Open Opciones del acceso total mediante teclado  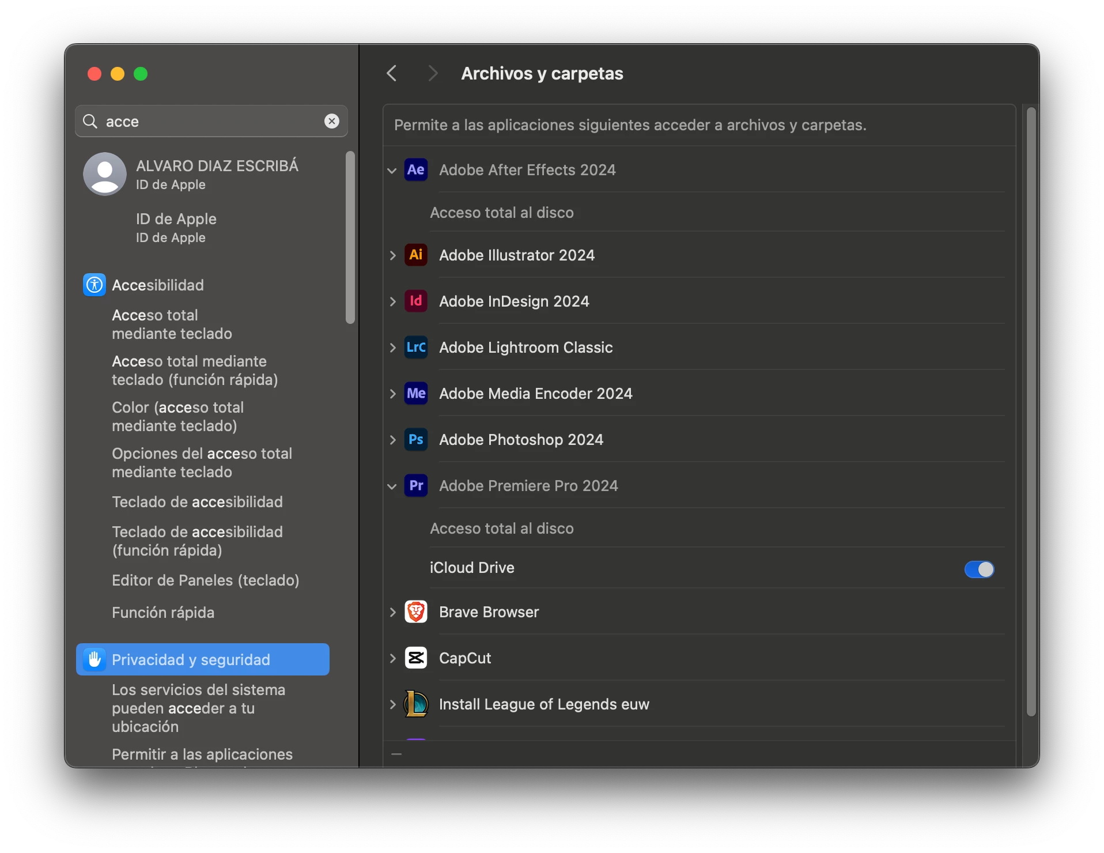pyautogui.click(x=202, y=463)
